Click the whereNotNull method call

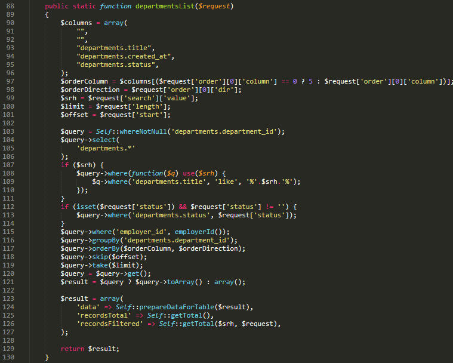coord(143,132)
